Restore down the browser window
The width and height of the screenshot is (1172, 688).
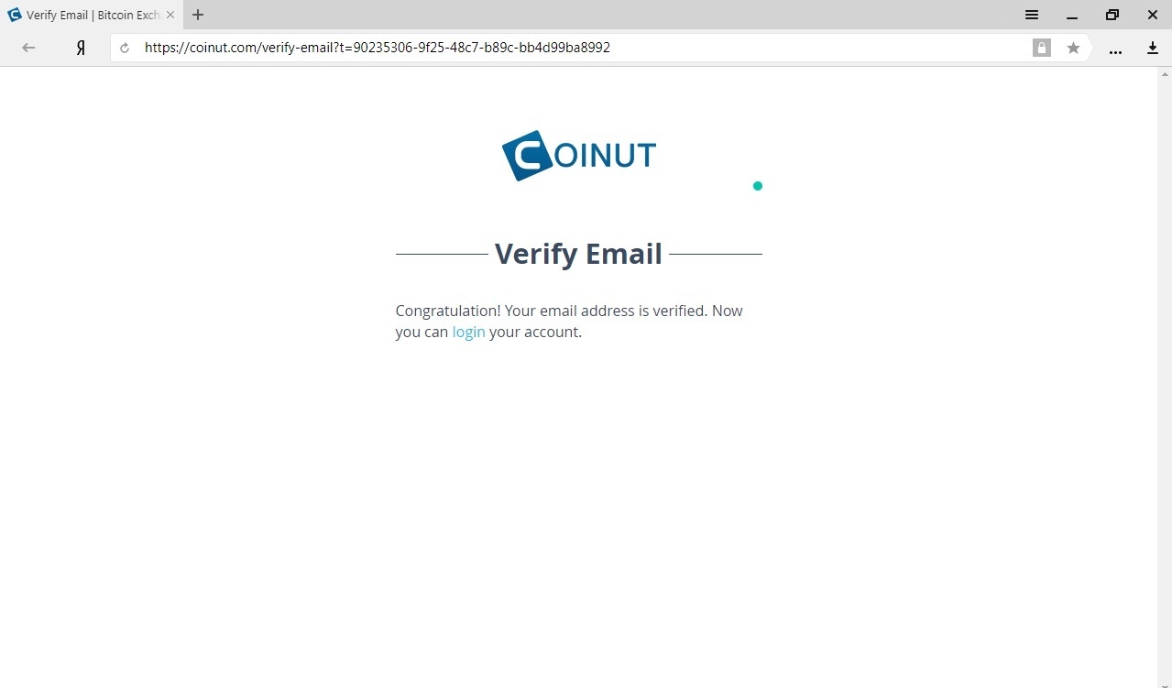(1112, 15)
